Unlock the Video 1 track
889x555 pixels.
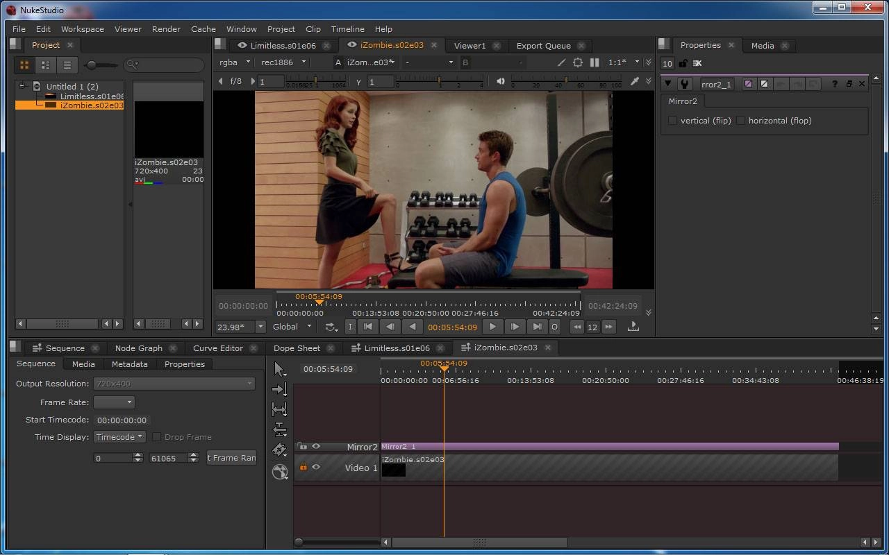[303, 468]
